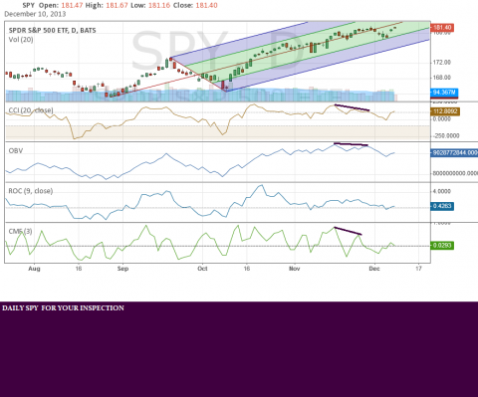
Task: Click the December 10, 2013 date text
Action: pos(35,14)
